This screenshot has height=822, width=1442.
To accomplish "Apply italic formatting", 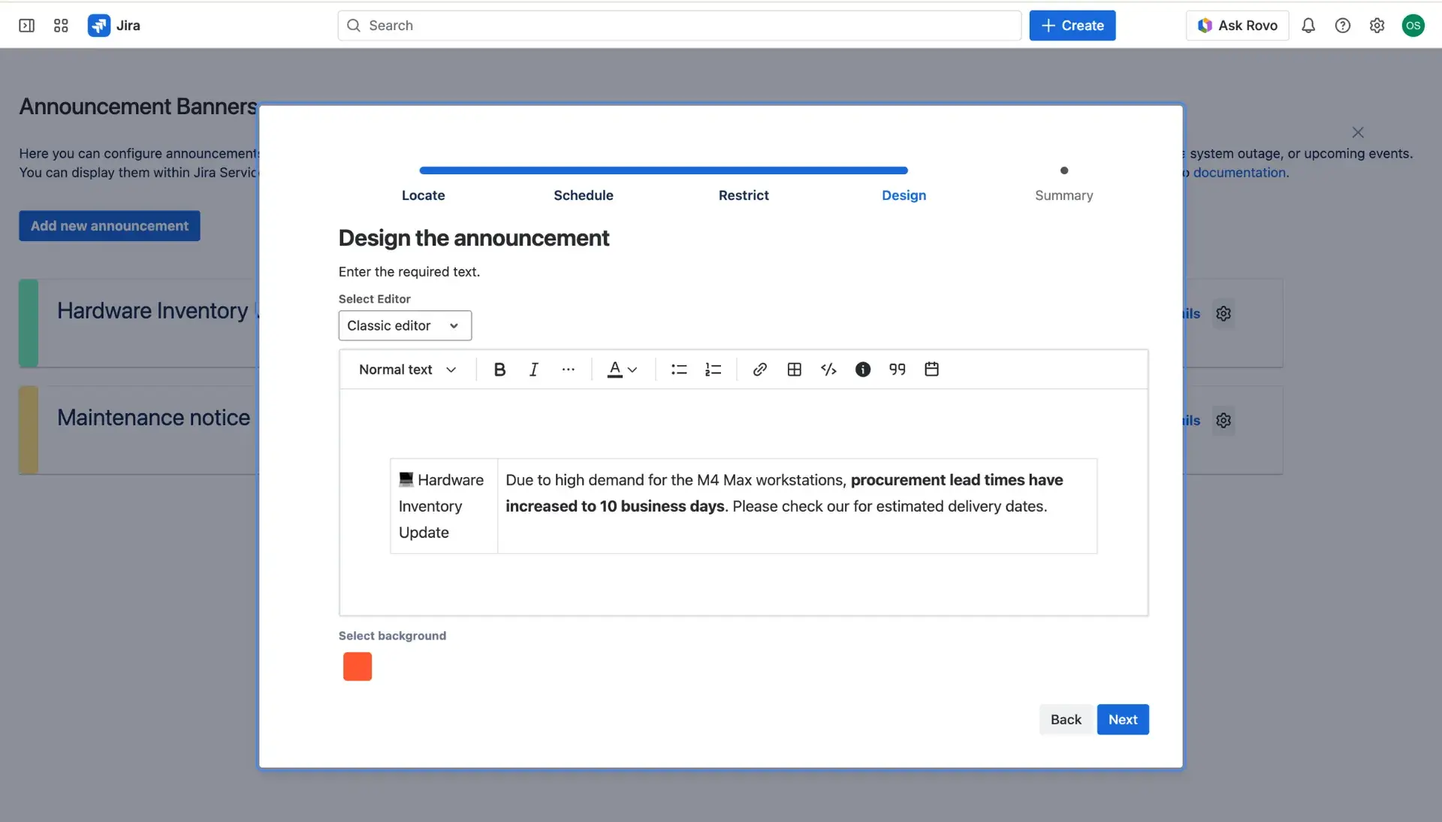I will [x=533, y=369].
